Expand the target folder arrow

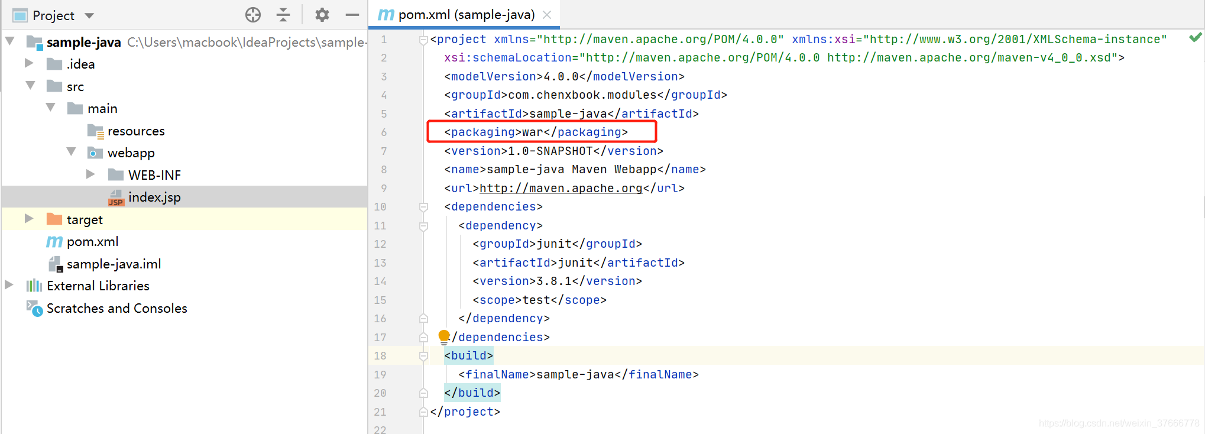(28, 219)
